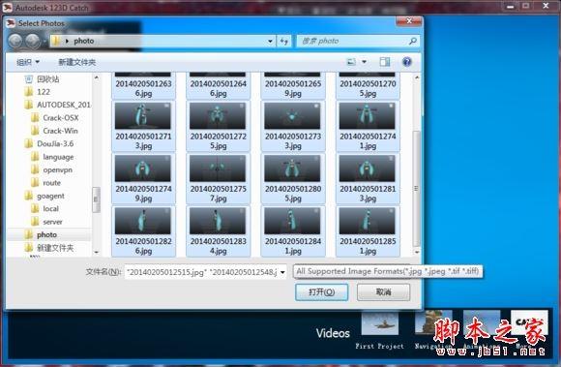This screenshot has width=561, height=367.
Task: Select the Crack-OSX folder
Action: click(x=61, y=118)
